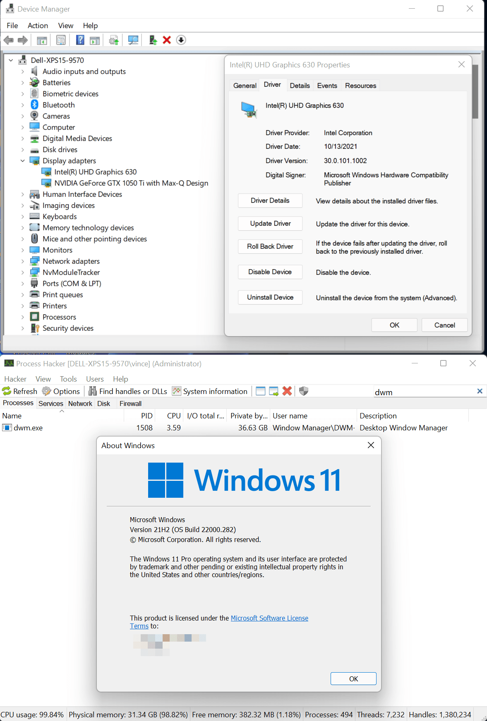
Task: Click the Forward arrow in Device Manager toolbar
Action: pos(22,40)
